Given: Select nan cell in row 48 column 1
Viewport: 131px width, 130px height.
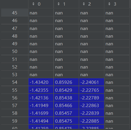Looking at the screenshot, I should pos(66,36).
